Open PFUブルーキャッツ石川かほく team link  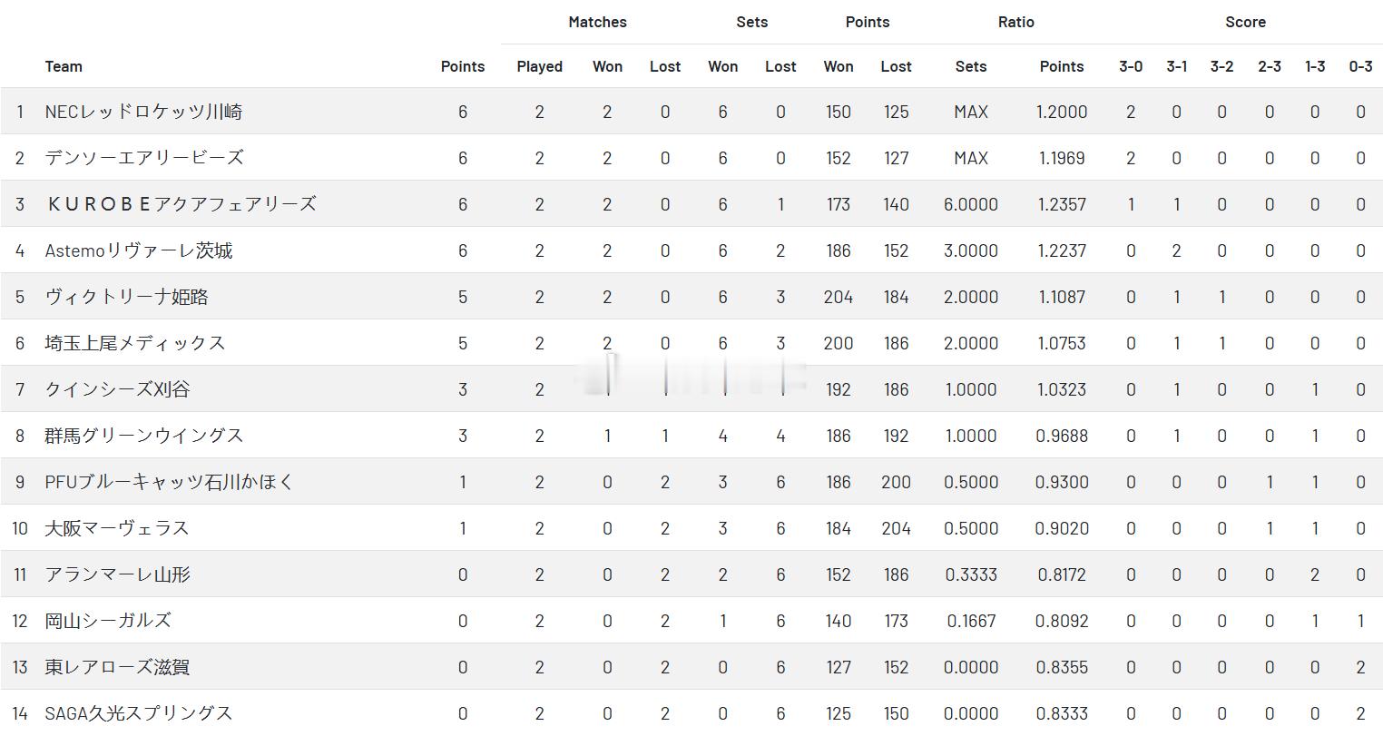coord(169,482)
